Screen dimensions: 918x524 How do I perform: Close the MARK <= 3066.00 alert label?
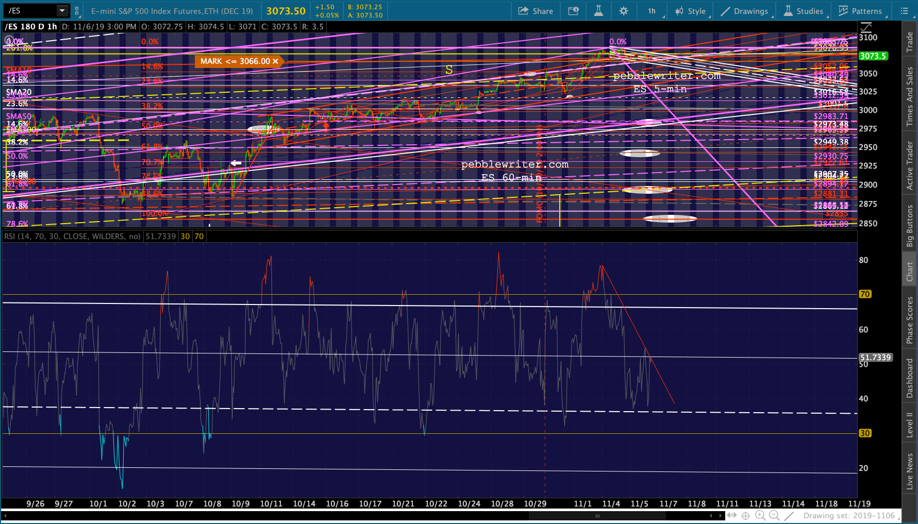click(x=275, y=61)
